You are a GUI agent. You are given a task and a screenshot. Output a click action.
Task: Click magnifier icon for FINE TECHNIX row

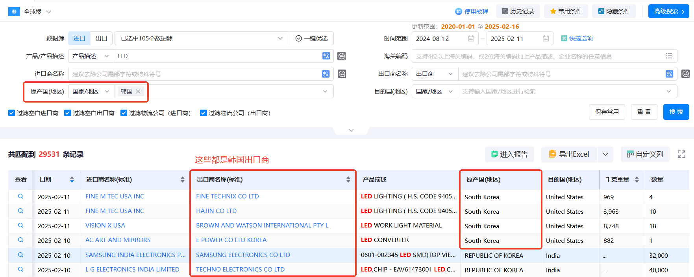coord(20,196)
